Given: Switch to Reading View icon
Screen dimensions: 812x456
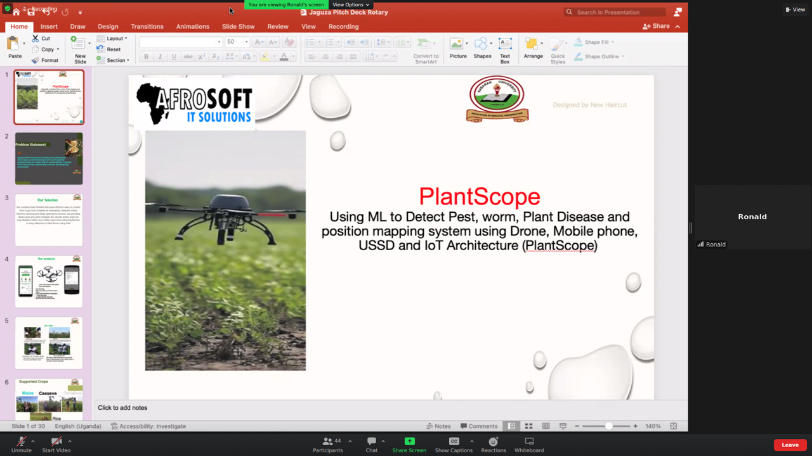Looking at the screenshot, I should click(546, 426).
